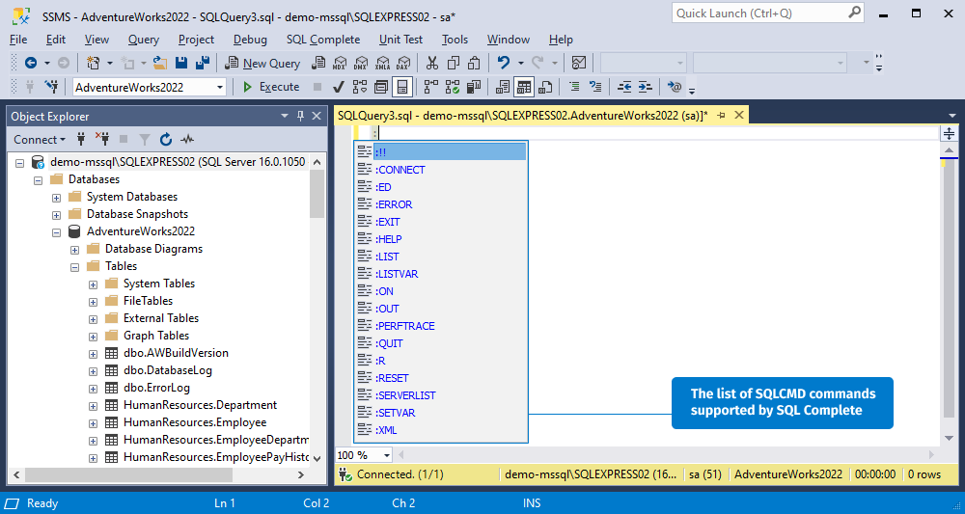
Task: Click the Cut scissors icon
Action: tap(432, 63)
